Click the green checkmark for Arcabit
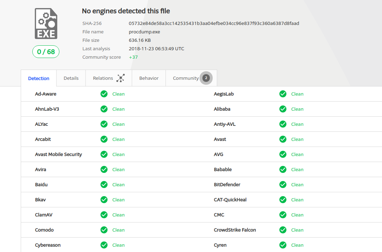 click(x=104, y=139)
